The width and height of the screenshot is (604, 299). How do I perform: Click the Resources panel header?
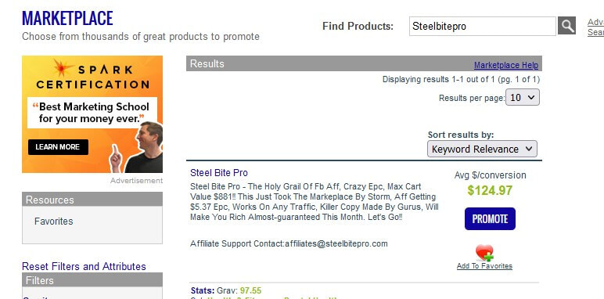92,200
